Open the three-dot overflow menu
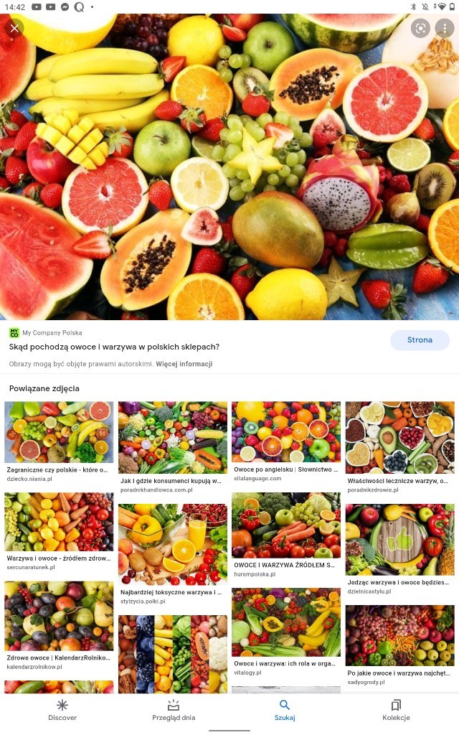Screen dimensions: 459x735 [444, 29]
